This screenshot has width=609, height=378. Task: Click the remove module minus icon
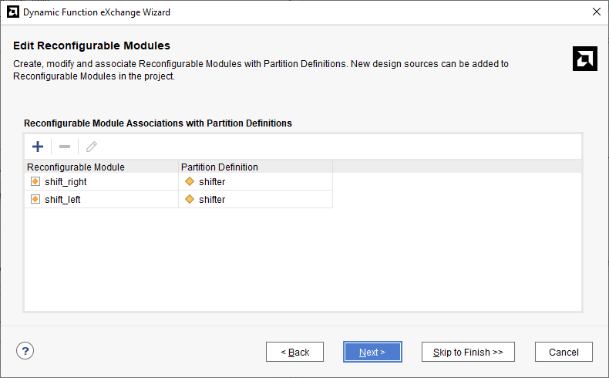(65, 147)
